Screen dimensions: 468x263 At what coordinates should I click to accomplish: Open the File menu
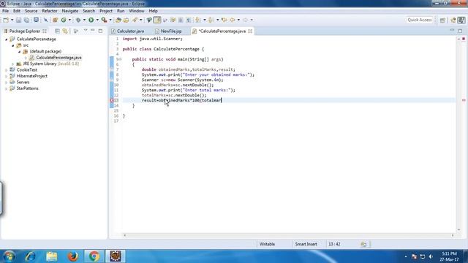pos(5,11)
